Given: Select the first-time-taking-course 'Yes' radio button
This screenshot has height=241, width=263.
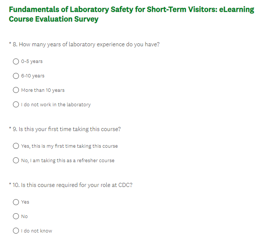Looking at the screenshot, I should (16, 146).
